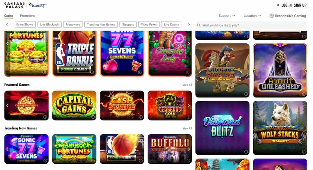Open info icon on Cash Strike tile
This screenshot has height=170, width=313.
tap(141, 117)
